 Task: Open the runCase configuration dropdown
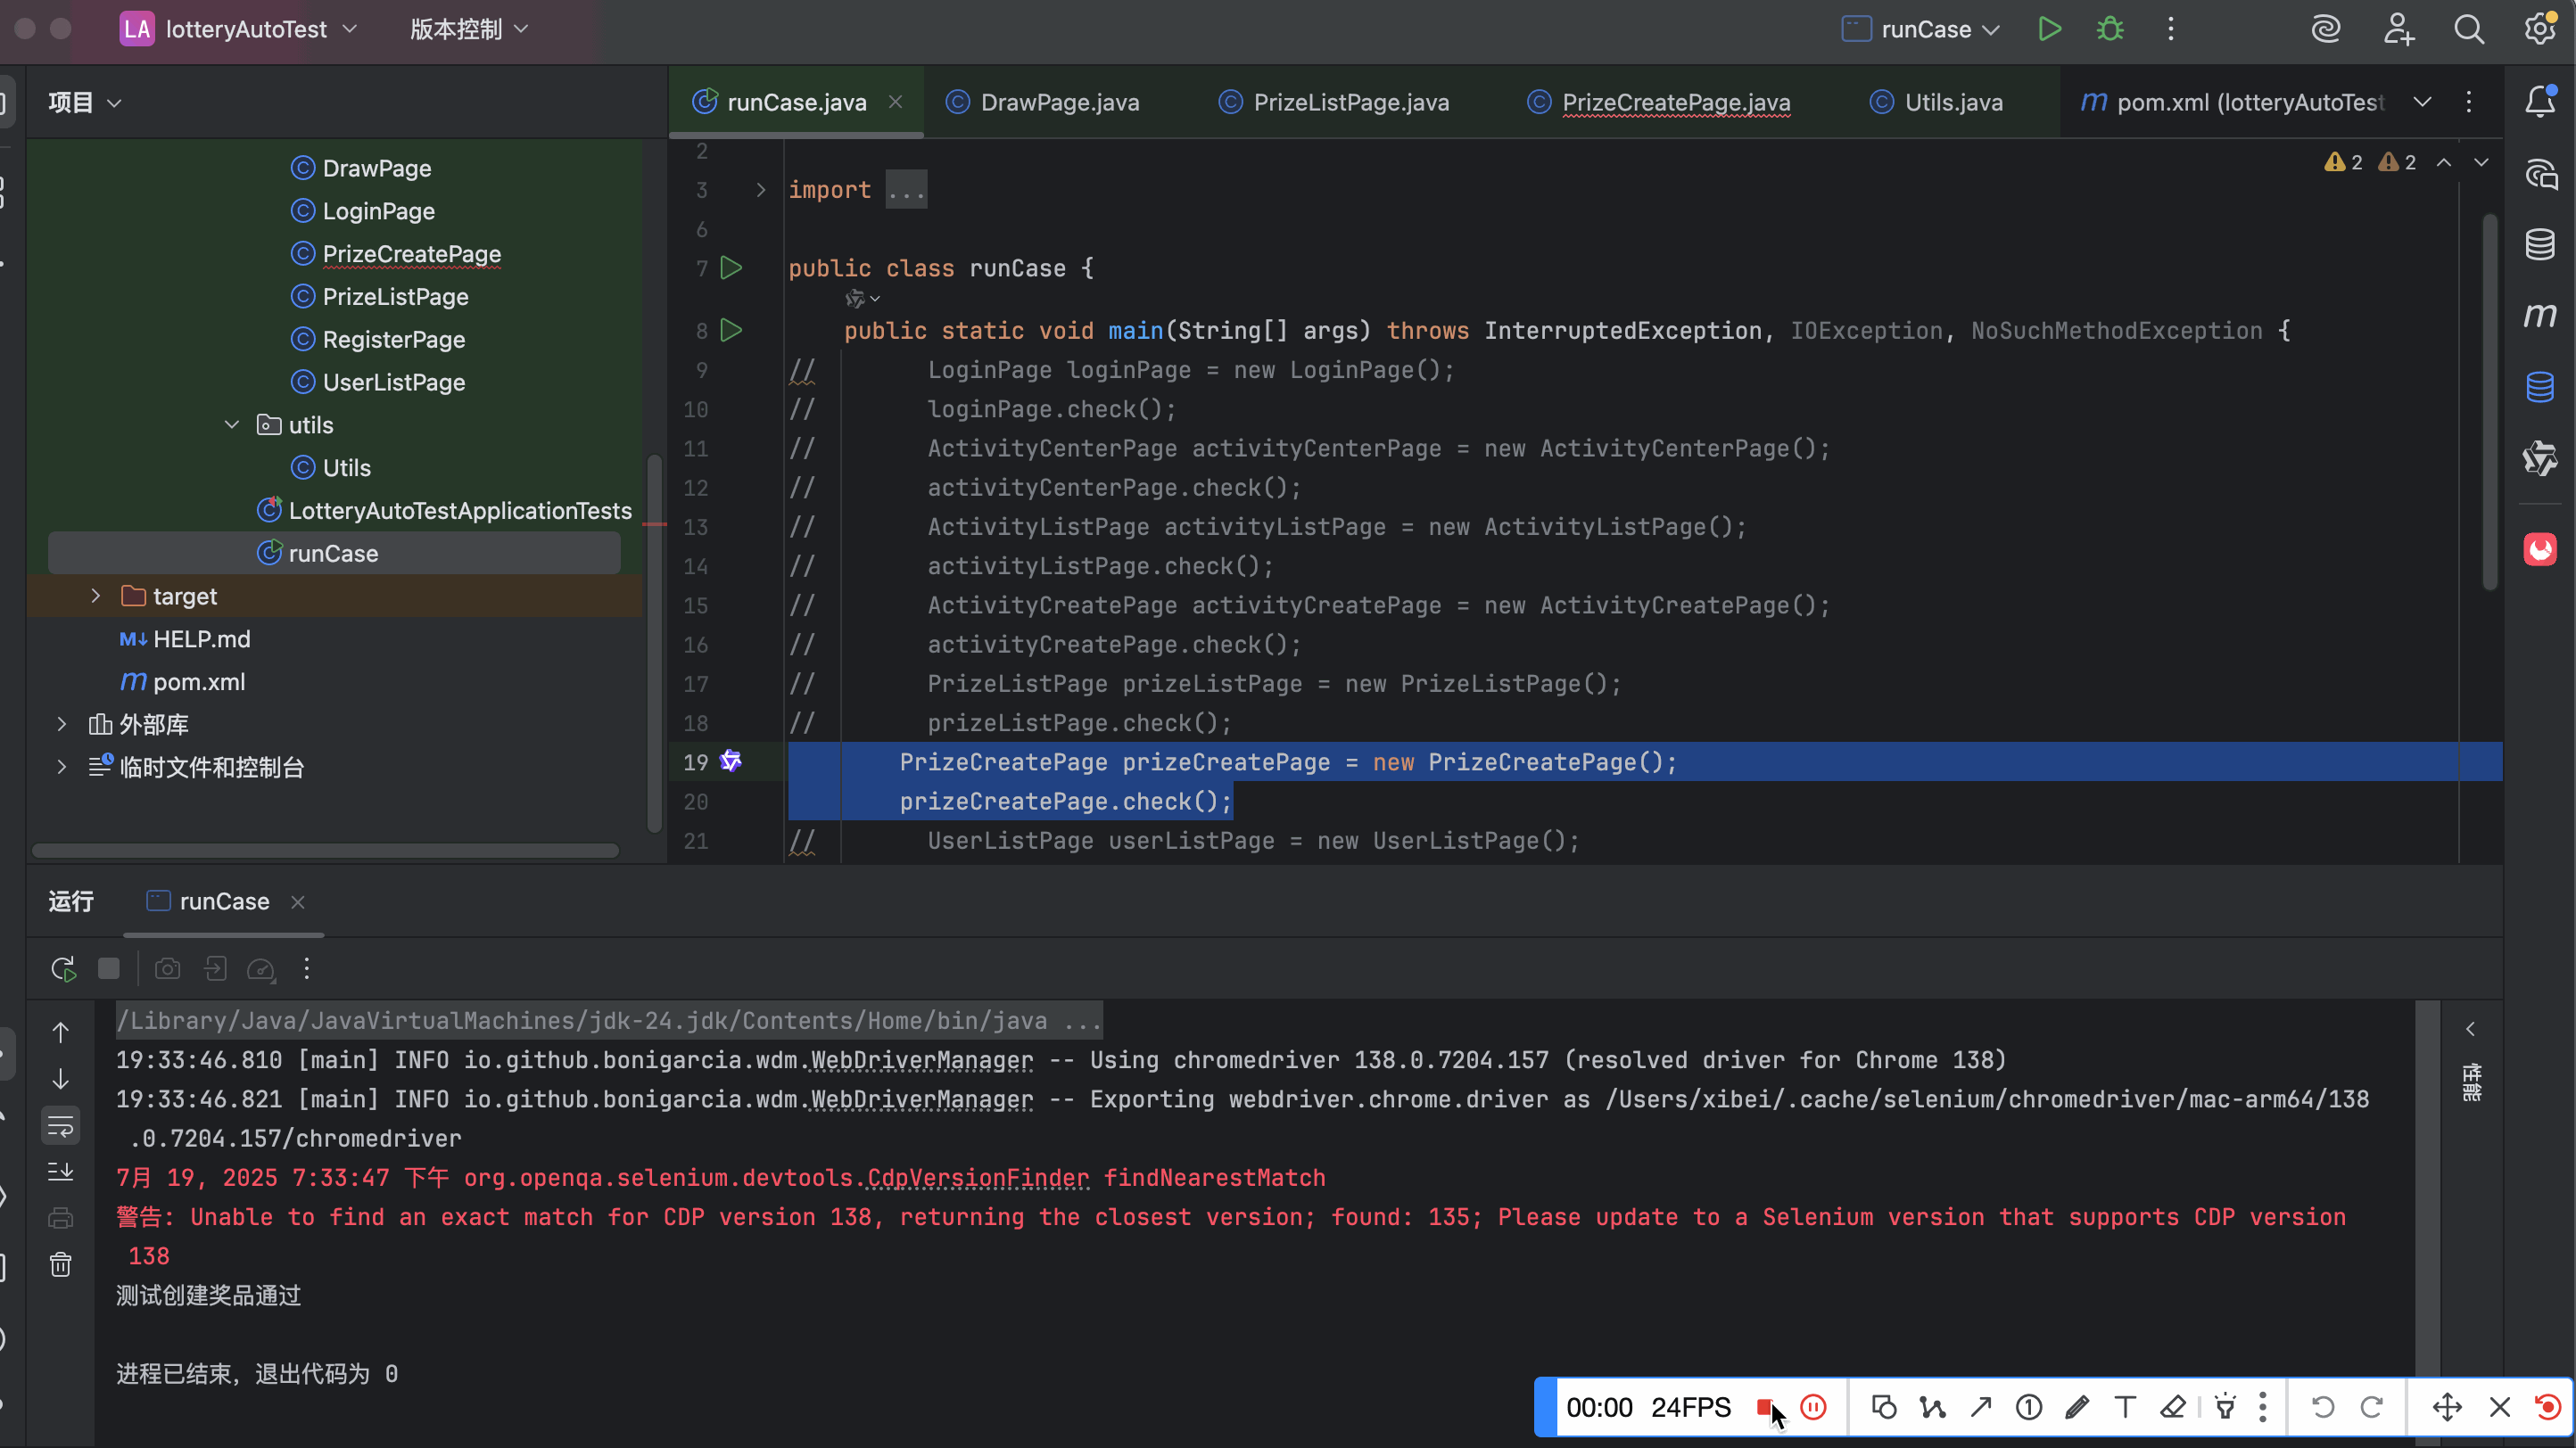[1921, 29]
